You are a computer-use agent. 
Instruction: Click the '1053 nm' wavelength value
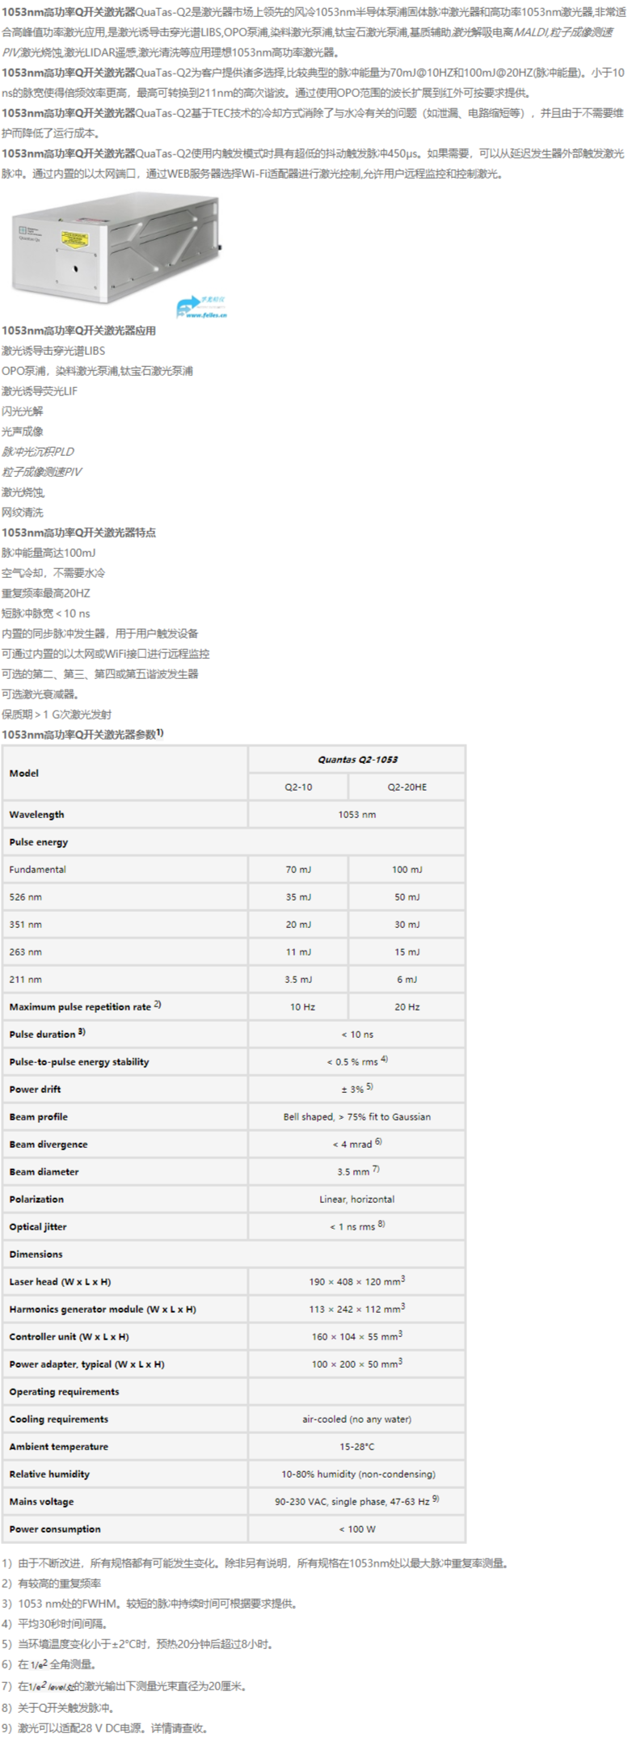tap(356, 814)
